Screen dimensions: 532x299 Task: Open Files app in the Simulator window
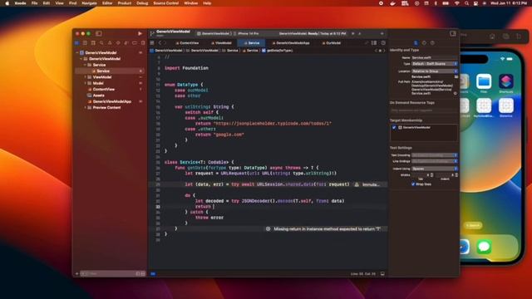pos(484,81)
